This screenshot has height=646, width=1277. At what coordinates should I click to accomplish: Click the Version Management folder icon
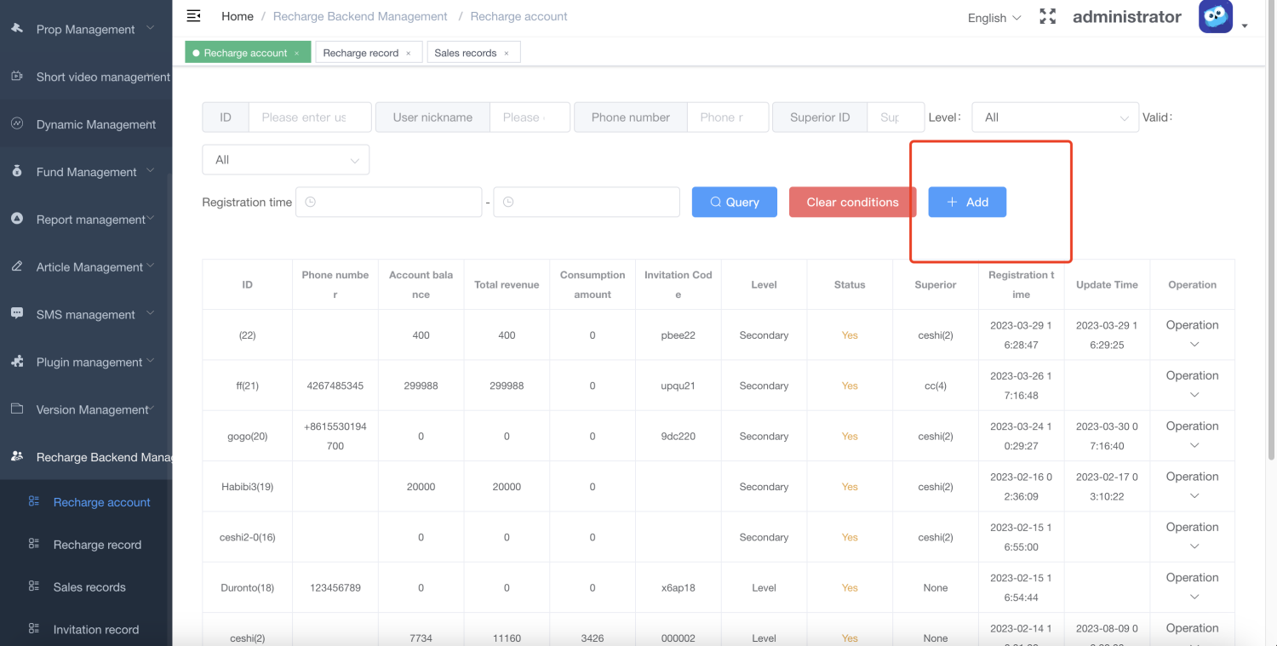coord(17,409)
